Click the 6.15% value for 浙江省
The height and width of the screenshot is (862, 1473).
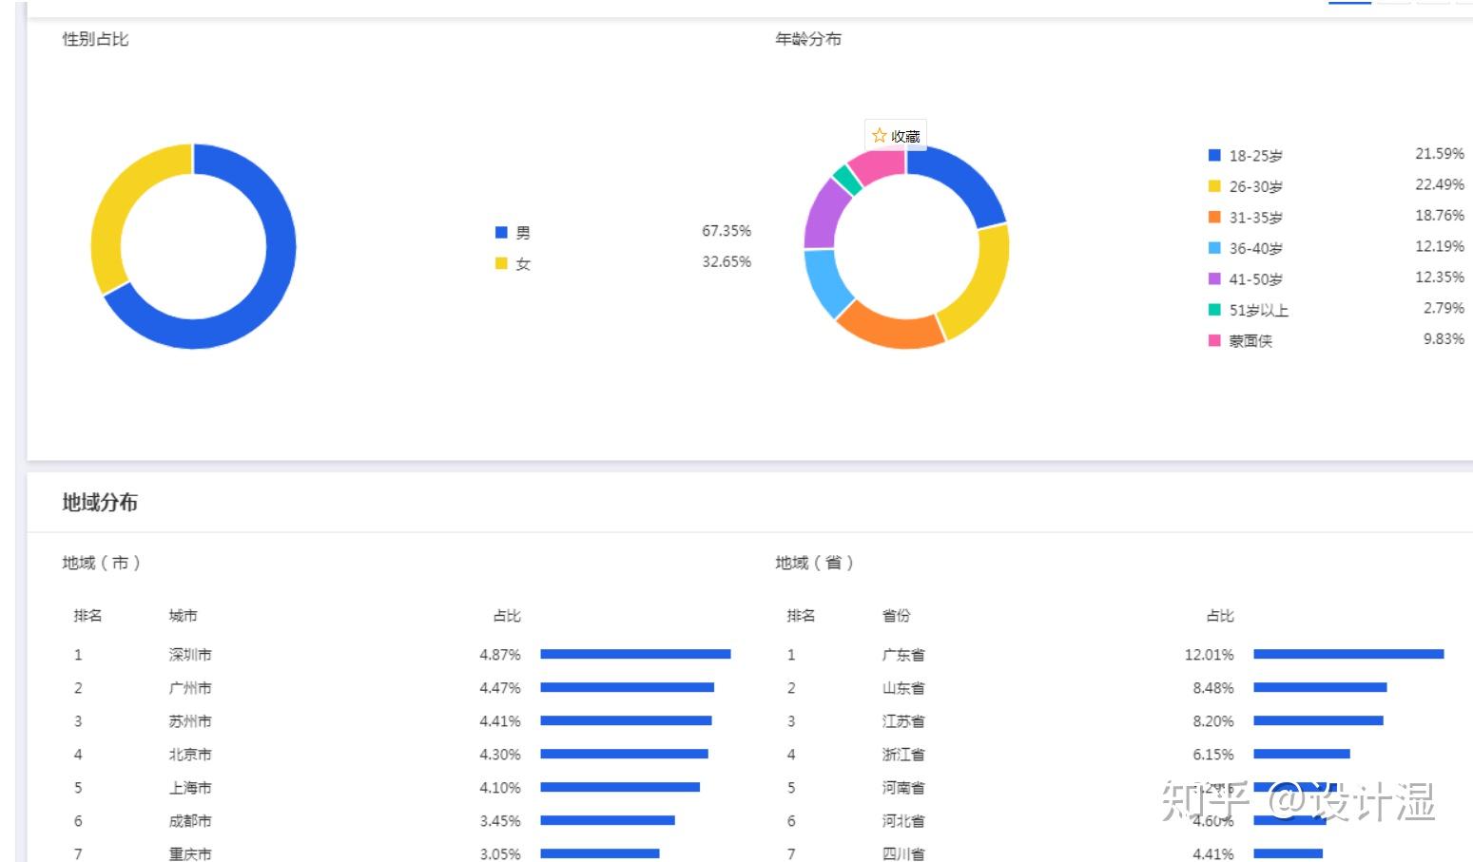coord(1213,755)
